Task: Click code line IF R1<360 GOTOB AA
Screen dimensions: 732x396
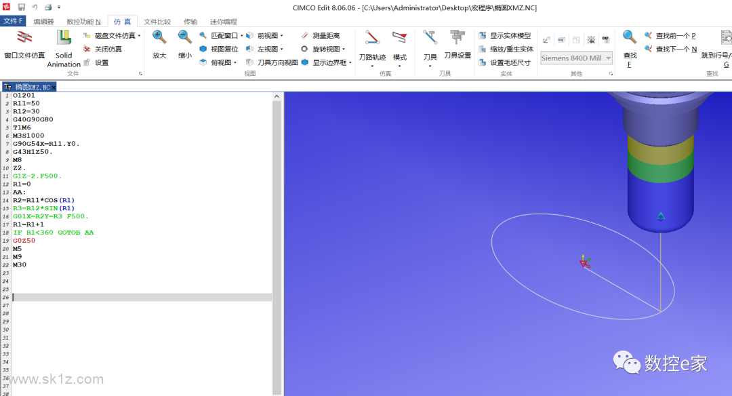Action: pyautogui.click(x=54, y=233)
